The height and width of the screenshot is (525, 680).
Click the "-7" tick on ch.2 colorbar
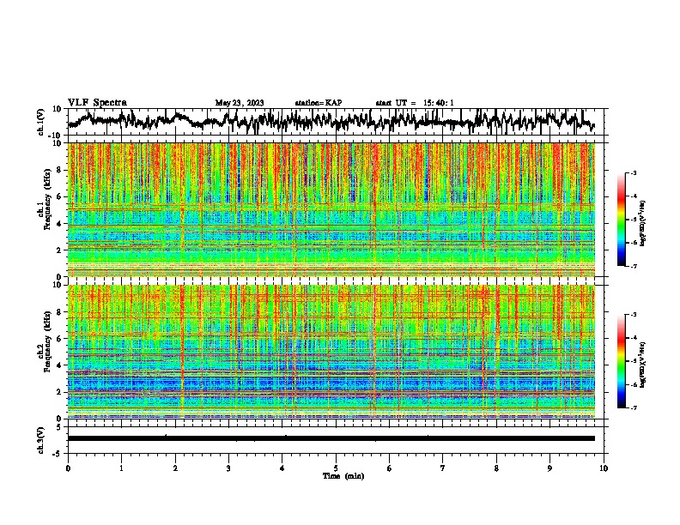point(634,407)
